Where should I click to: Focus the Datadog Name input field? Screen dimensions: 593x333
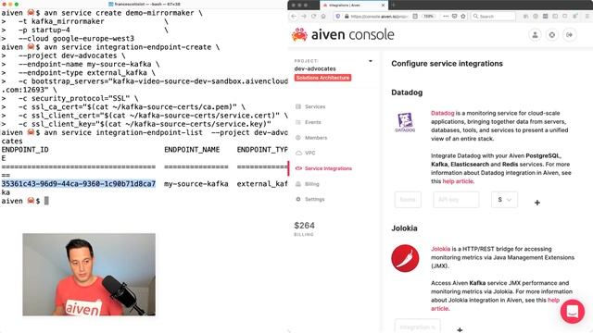click(x=408, y=200)
